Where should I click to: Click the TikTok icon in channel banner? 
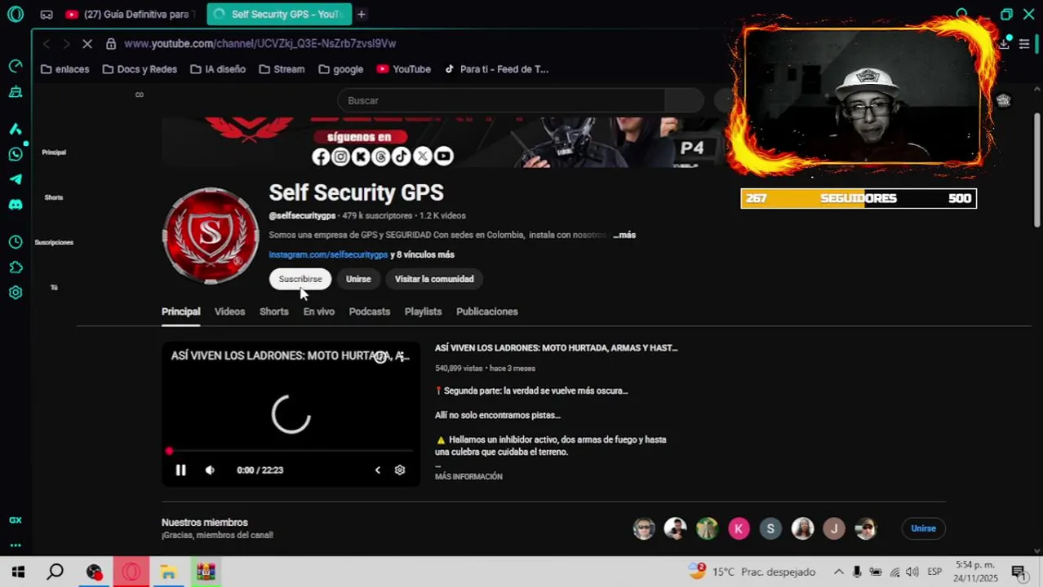click(402, 156)
